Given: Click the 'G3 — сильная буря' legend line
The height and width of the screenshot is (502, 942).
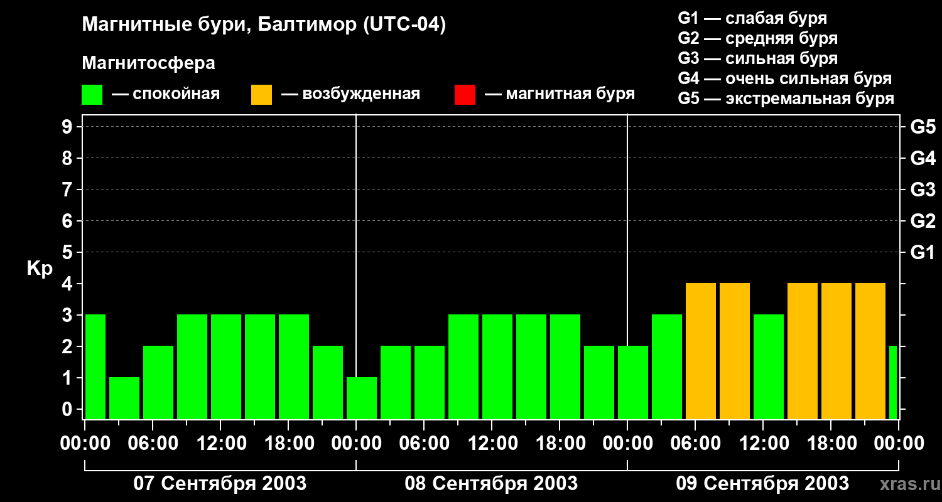Looking at the screenshot, I should click(x=757, y=58).
